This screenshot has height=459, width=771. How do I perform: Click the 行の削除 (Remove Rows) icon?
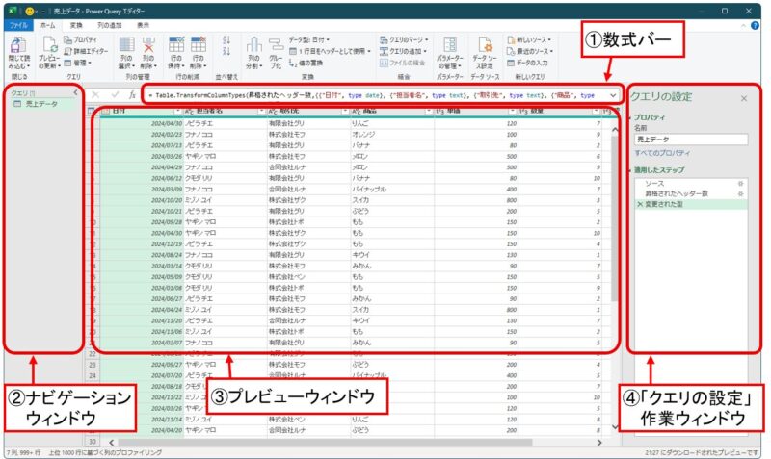[199, 44]
